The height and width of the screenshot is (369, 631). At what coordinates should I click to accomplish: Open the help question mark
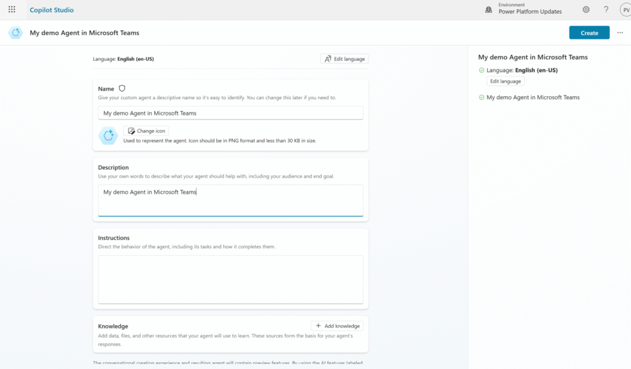click(x=606, y=9)
